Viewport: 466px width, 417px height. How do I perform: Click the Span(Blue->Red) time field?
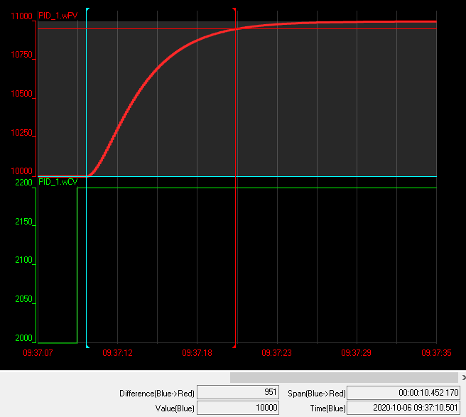(x=403, y=392)
